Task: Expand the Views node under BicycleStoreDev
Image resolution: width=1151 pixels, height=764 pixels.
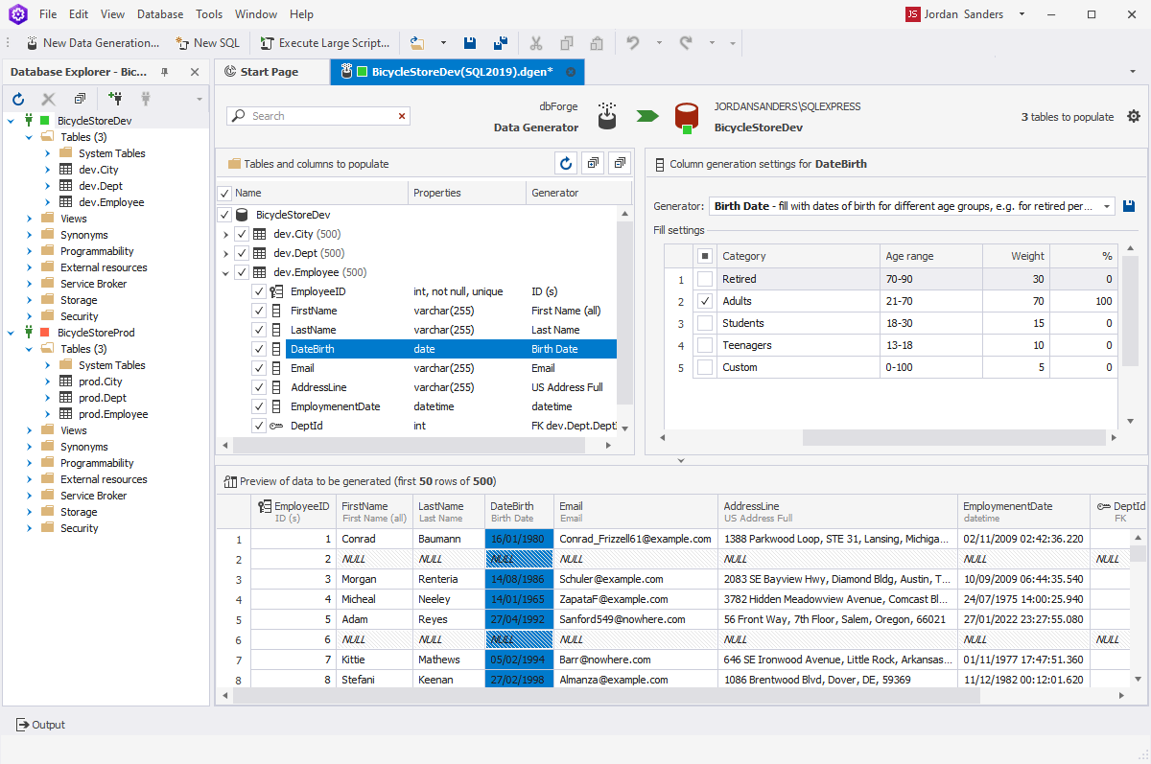Action: click(28, 218)
